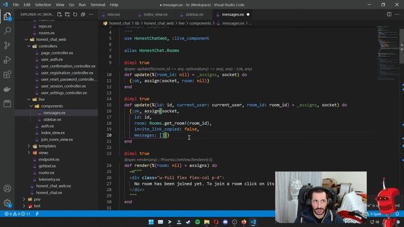Image resolution: width=404 pixels, height=227 pixels.
Task: Open the Help menu
Action: coord(114,4)
